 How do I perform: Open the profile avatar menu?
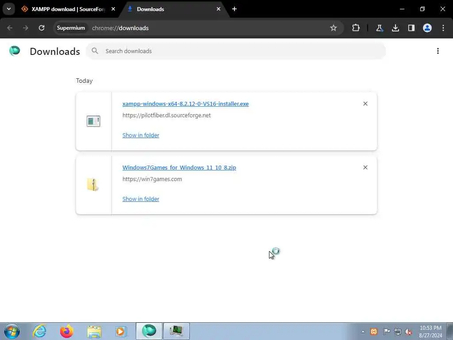[x=427, y=28]
